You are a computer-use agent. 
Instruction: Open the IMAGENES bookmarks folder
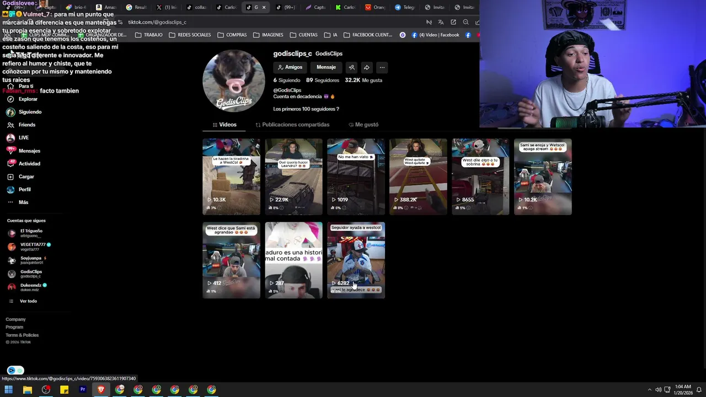(x=269, y=35)
